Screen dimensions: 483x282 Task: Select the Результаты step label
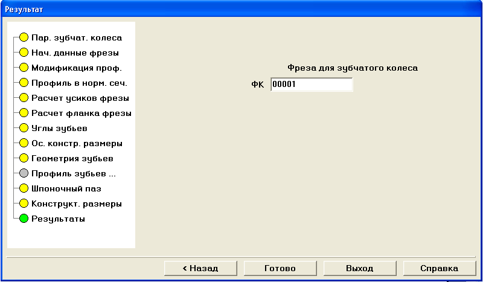click(x=58, y=219)
